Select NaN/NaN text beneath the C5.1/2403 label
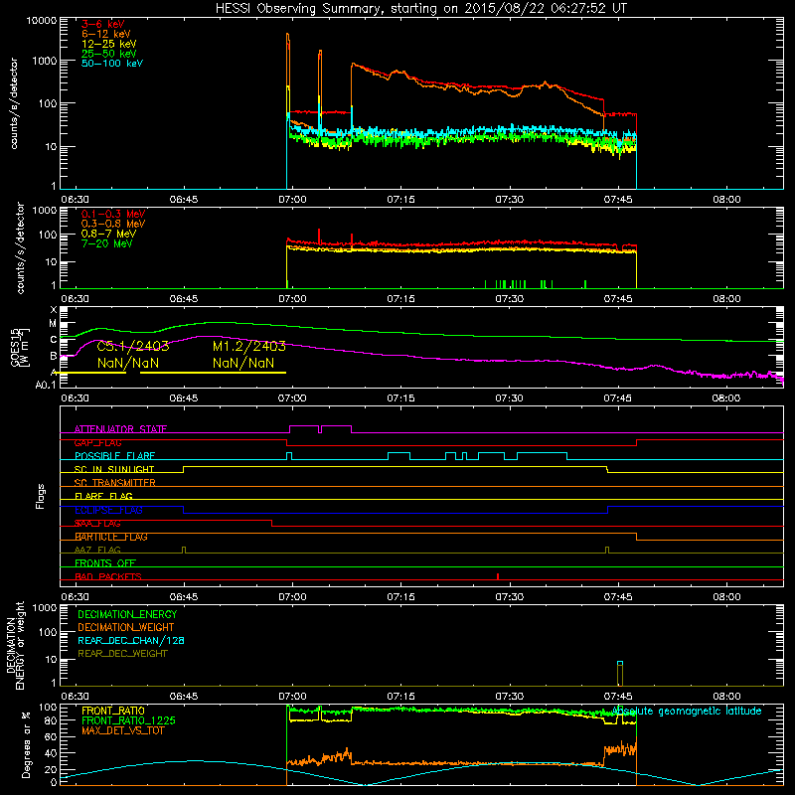 pyautogui.click(x=128, y=363)
